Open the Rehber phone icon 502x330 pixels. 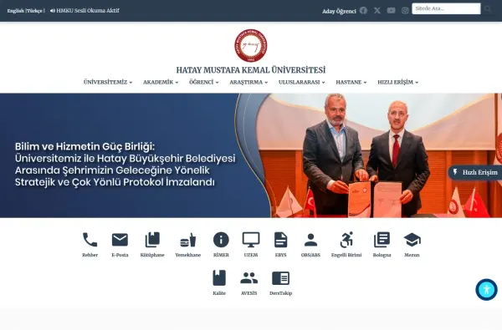pos(90,240)
